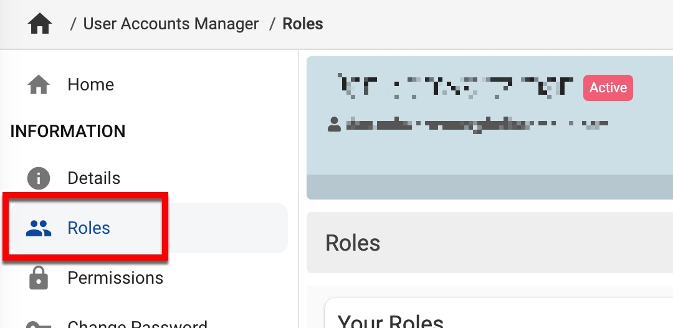
Task: Click the house icon in the sidebar
Action: tap(39, 85)
